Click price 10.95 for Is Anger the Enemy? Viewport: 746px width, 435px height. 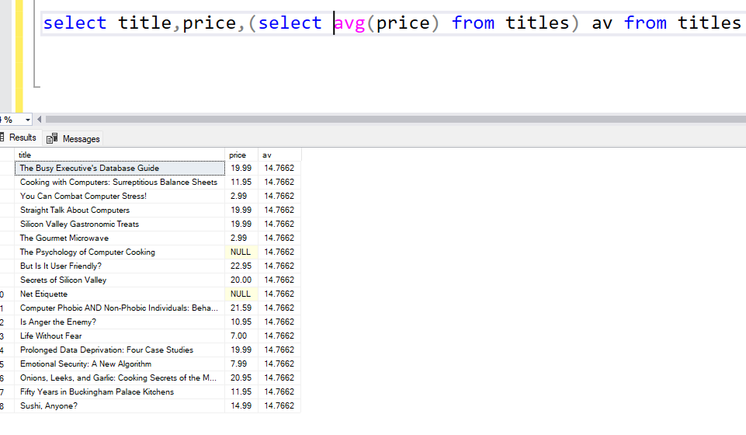241,322
